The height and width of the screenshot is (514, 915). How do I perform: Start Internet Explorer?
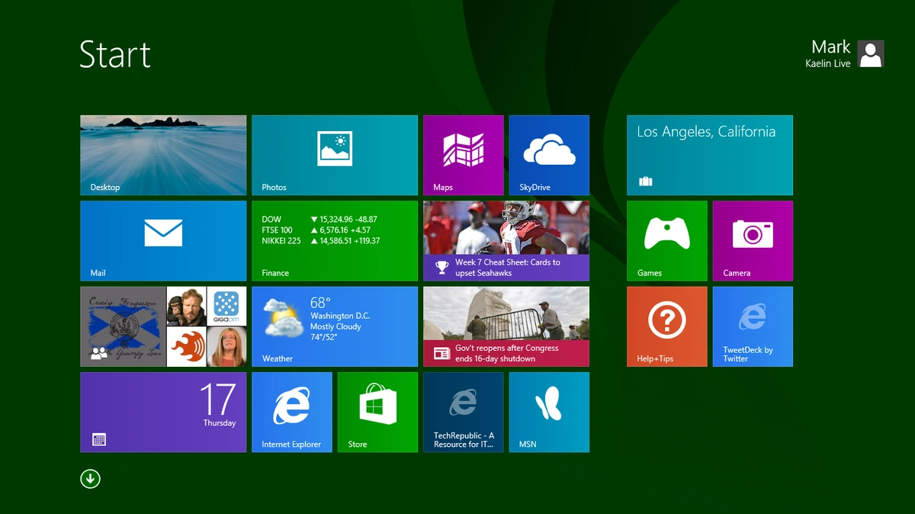click(292, 412)
